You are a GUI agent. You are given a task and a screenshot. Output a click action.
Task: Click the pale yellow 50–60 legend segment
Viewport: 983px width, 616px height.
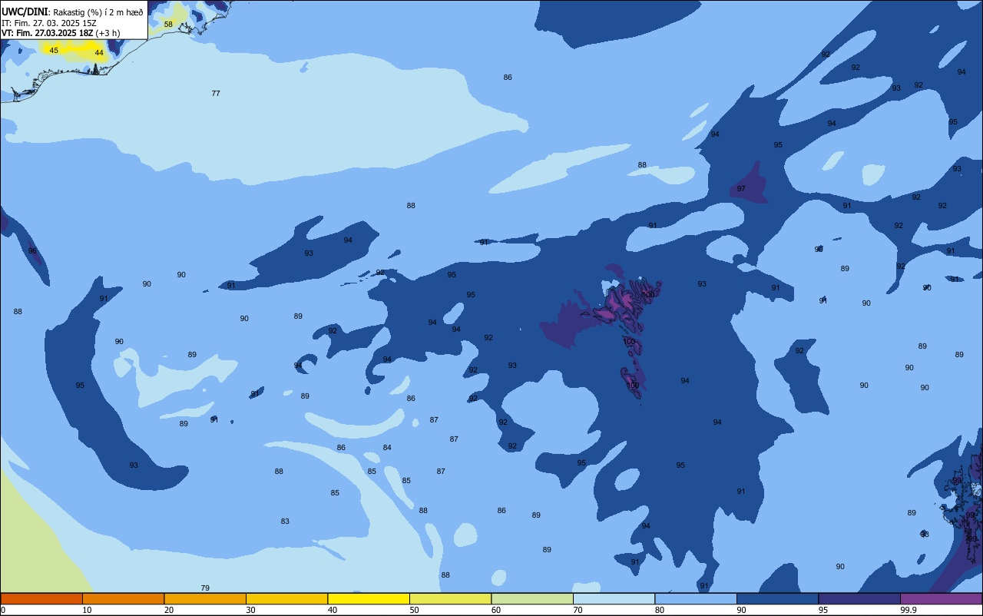(x=450, y=598)
